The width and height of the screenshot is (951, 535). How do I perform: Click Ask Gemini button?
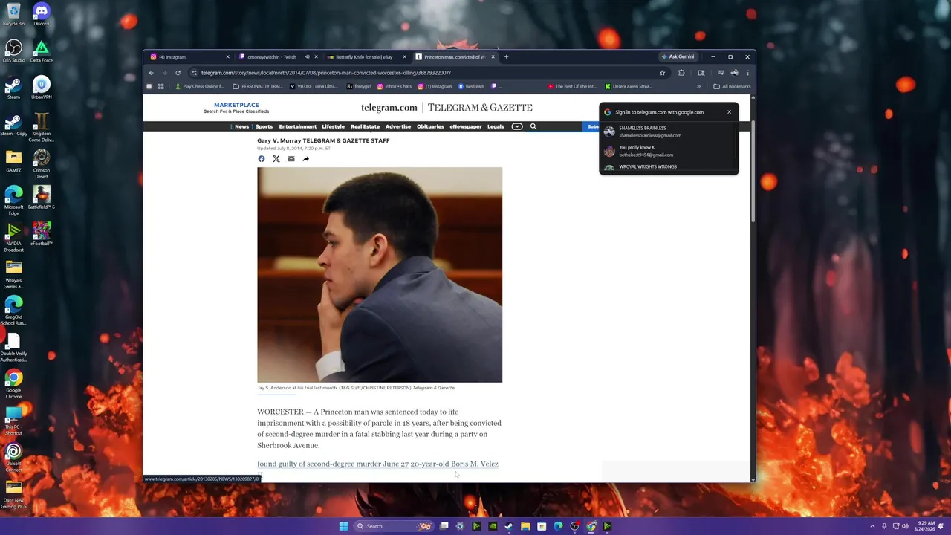pos(678,57)
